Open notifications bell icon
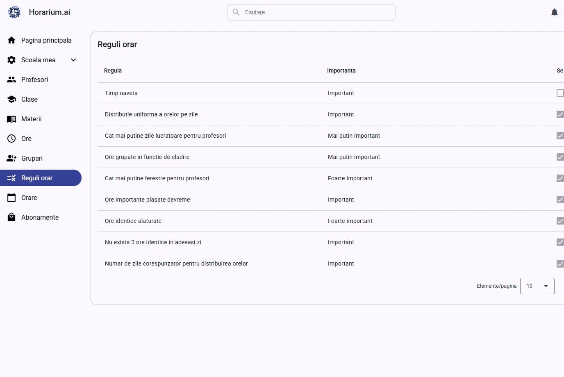This screenshot has width=564, height=377. click(x=554, y=12)
